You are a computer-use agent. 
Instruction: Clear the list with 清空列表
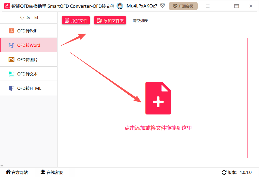coord(140,21)
